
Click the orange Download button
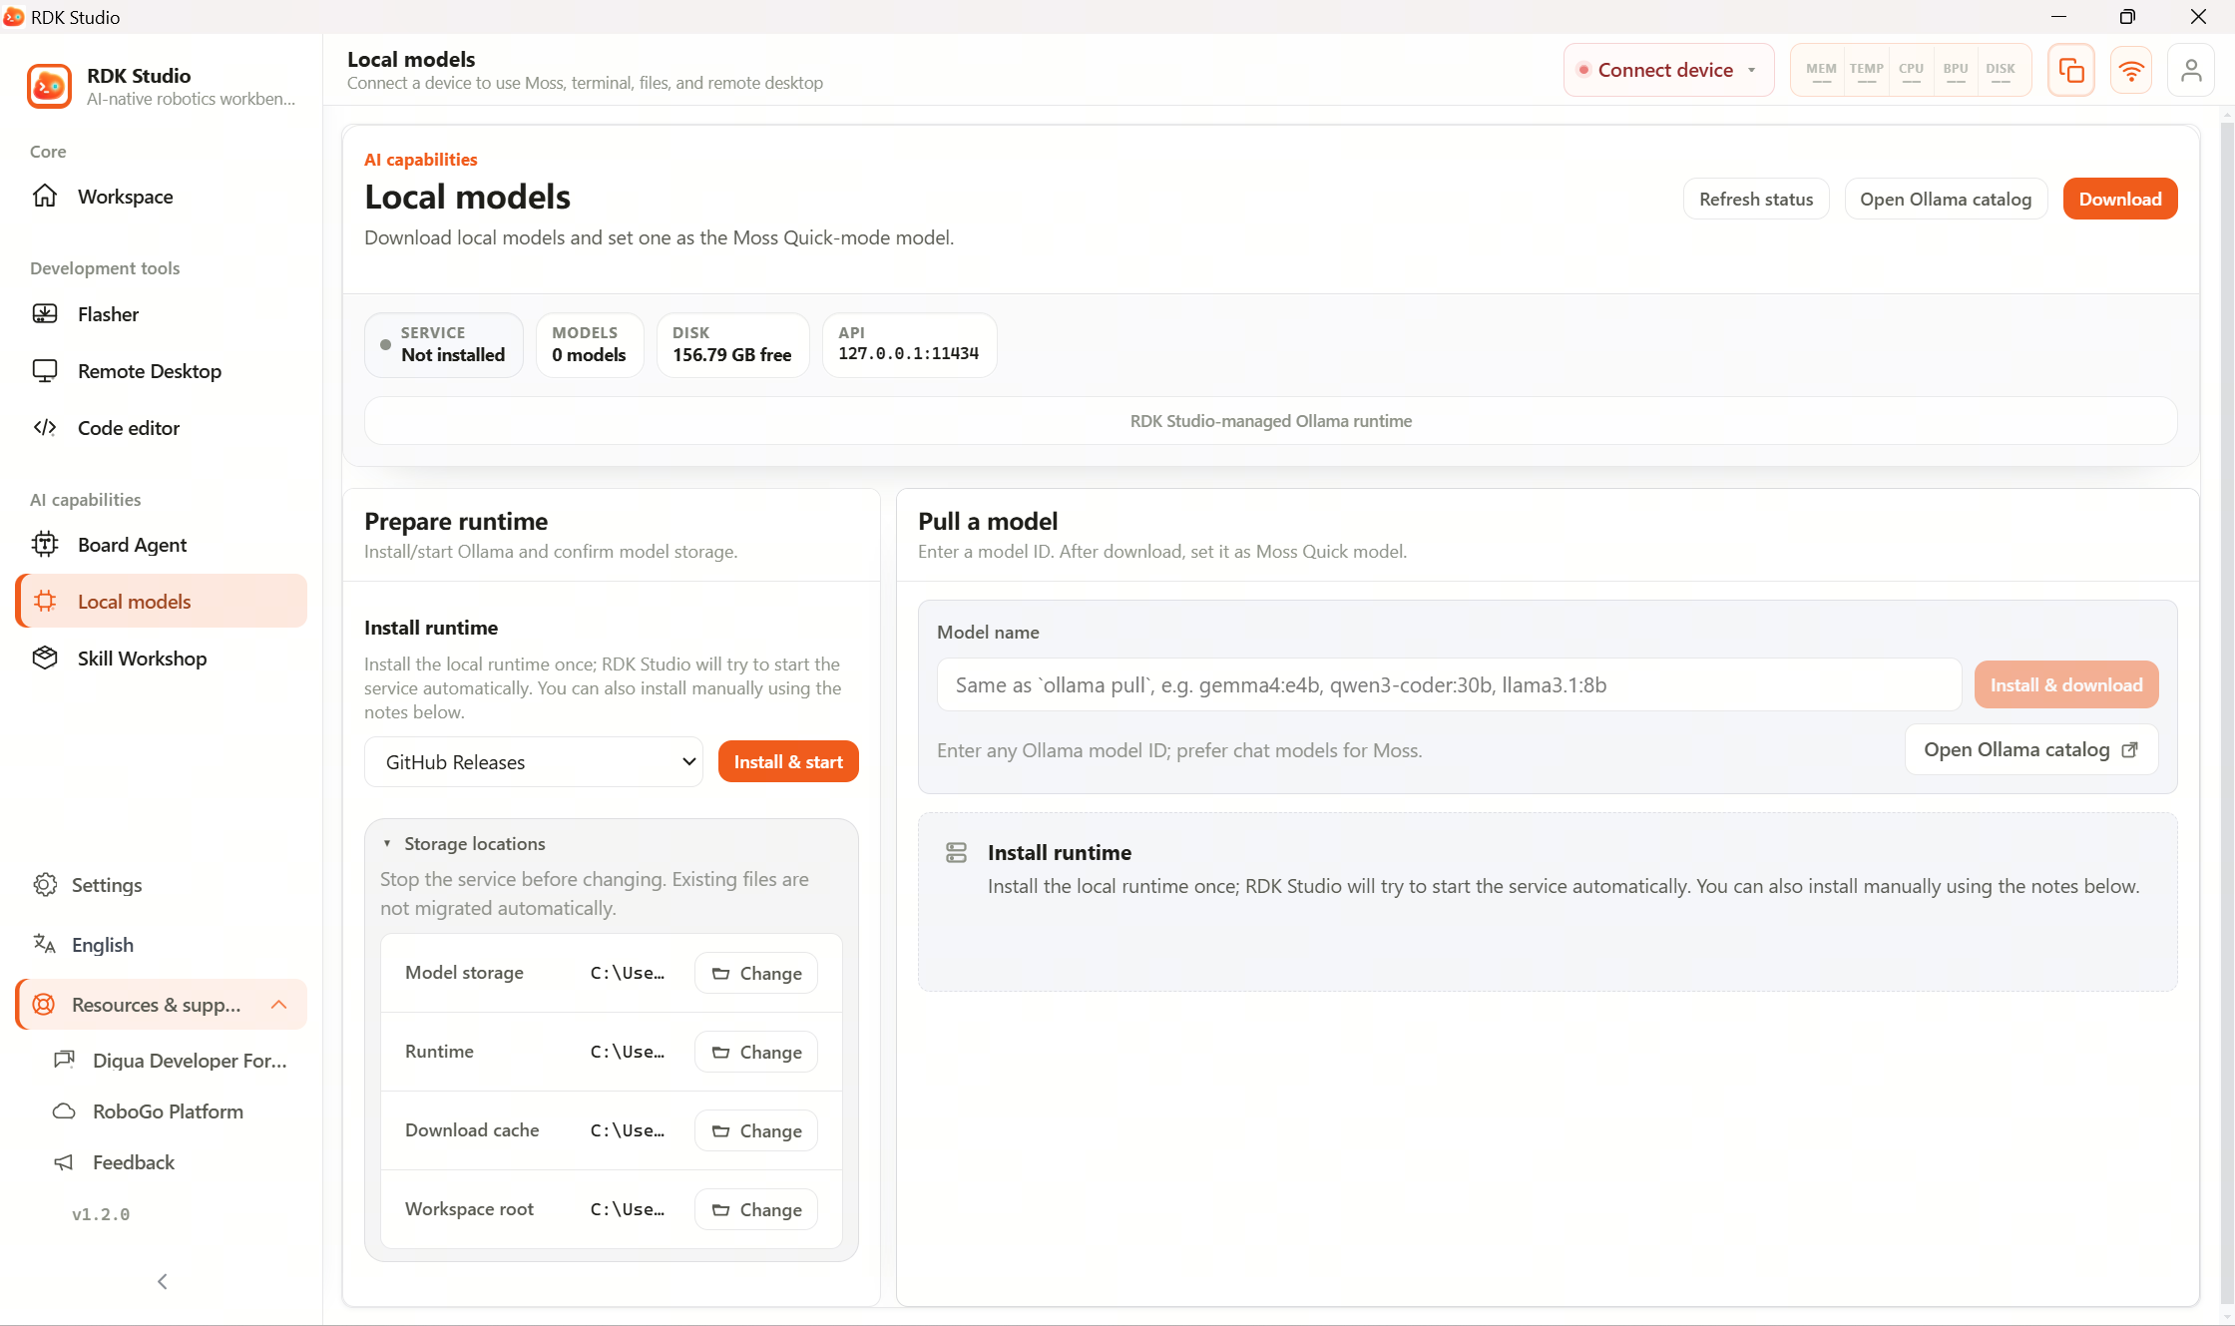2120,199
